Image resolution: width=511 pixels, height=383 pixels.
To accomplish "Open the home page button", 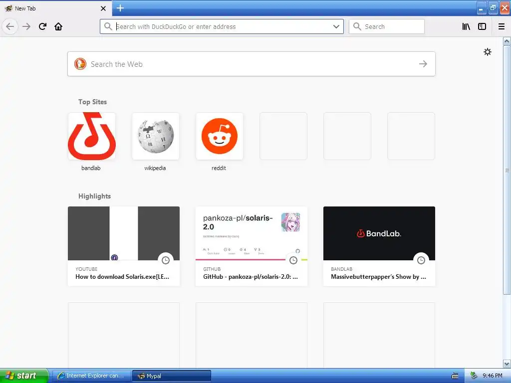I will click(x=58, y=26).
